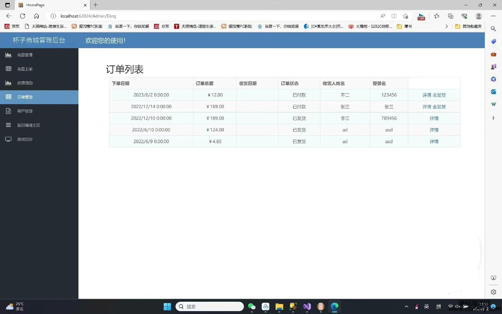Screen dimensions: 502x314
Task: Click the browser profile avatar
Action: coord(479,16)
